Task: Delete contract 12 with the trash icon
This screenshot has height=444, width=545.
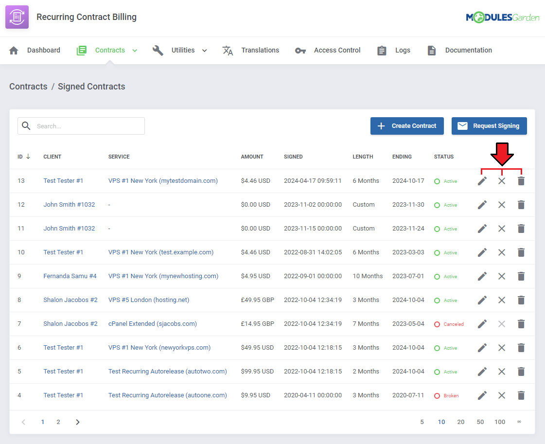Action: 521,205
